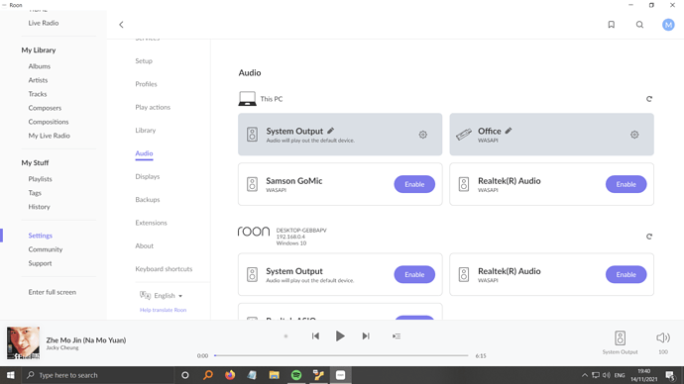Open Support in the sidebar
Image resolution: width=684 pixels, height=384 pixels.
(x=40, y=263)
